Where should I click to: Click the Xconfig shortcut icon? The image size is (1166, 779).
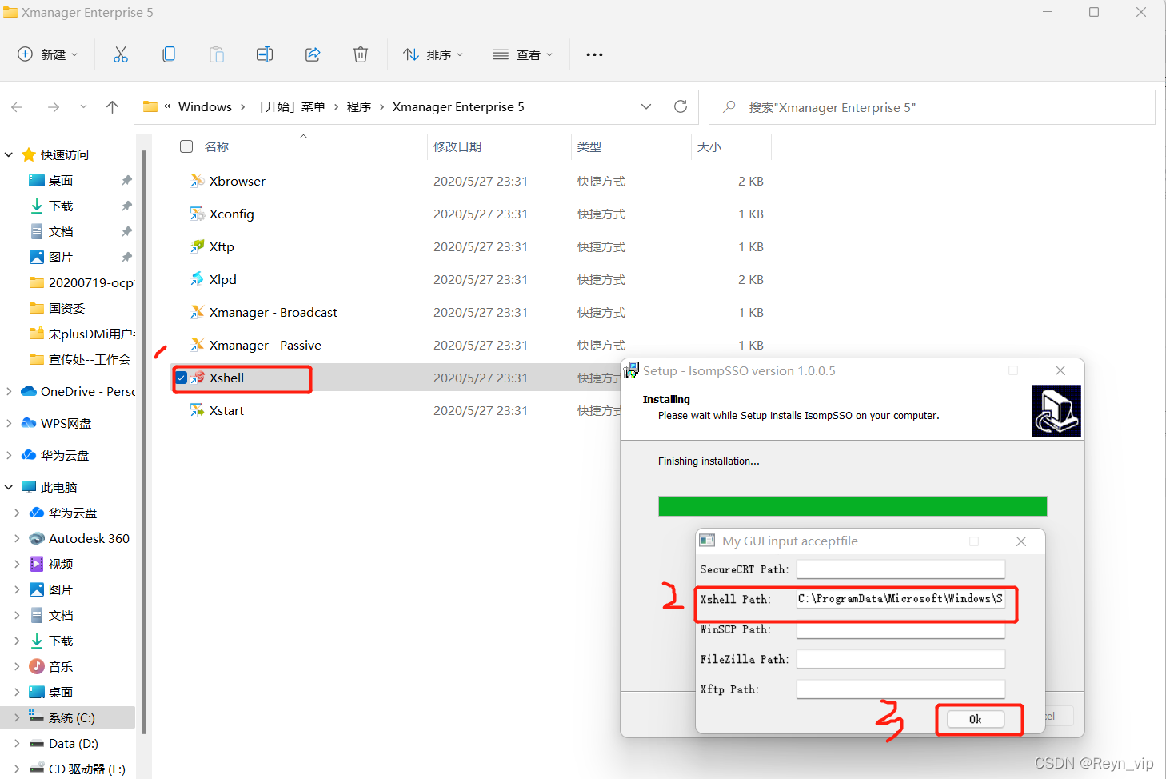tap(197, 214)
